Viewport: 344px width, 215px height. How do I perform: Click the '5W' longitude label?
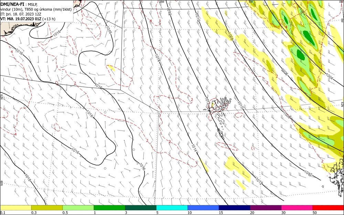point(251,2)
